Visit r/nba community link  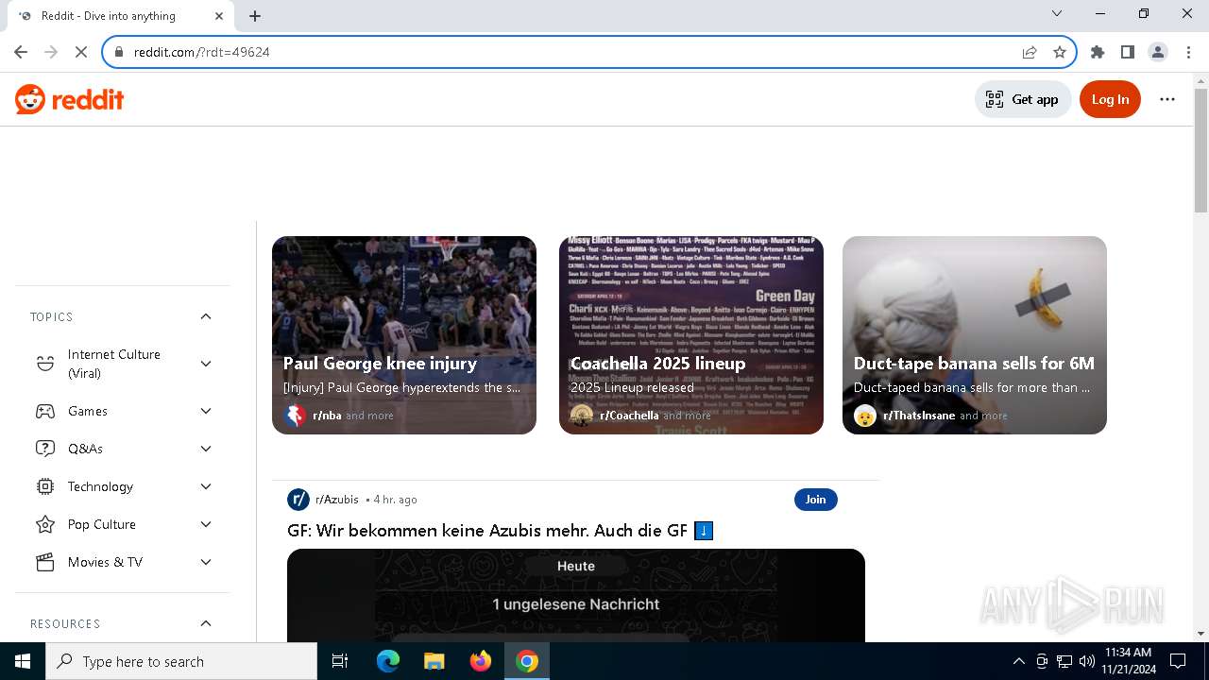click(x=327, y=416)
